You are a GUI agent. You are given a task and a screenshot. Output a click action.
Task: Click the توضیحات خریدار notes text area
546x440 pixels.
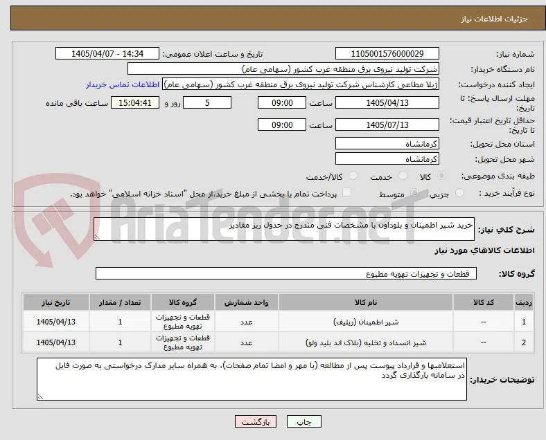tap(252, 379)
